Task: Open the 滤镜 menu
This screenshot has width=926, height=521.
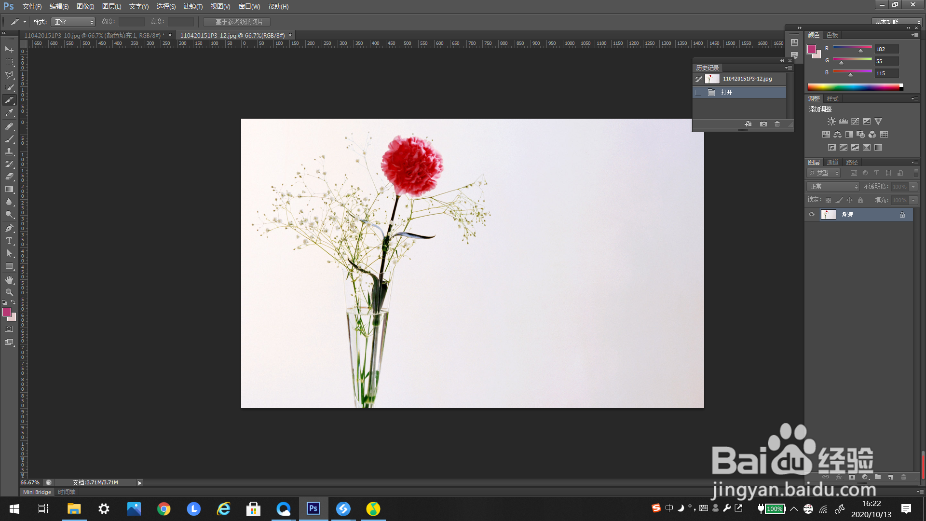Action: click(193, 7)
